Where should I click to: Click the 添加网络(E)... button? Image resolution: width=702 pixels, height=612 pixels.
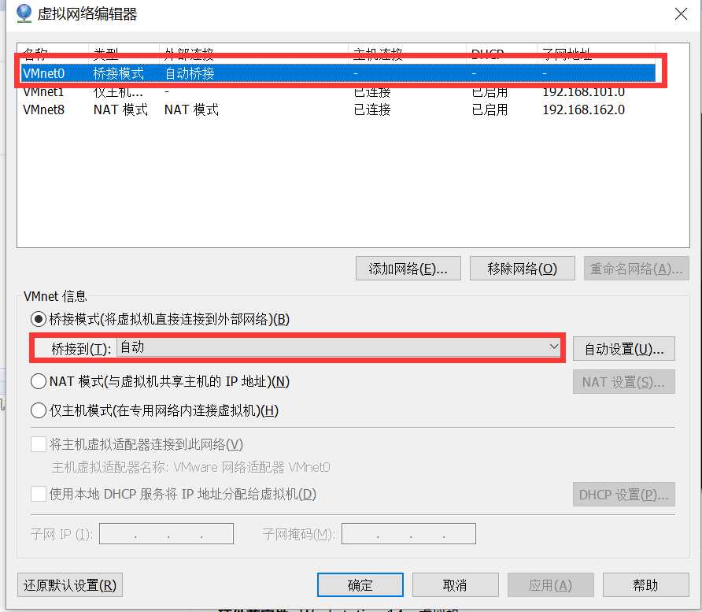pos(408,269)
